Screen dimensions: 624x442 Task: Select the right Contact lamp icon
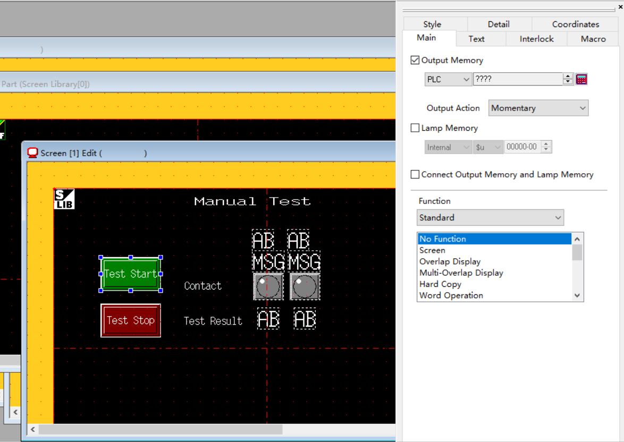tap(305, 287)
